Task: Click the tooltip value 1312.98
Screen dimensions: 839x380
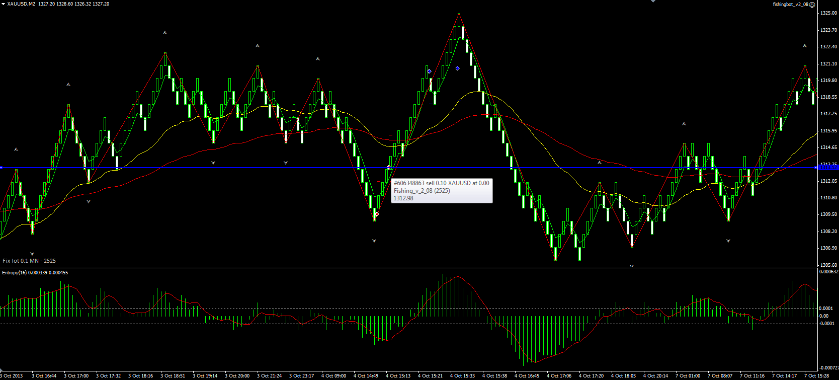Action: click(403, 198)
